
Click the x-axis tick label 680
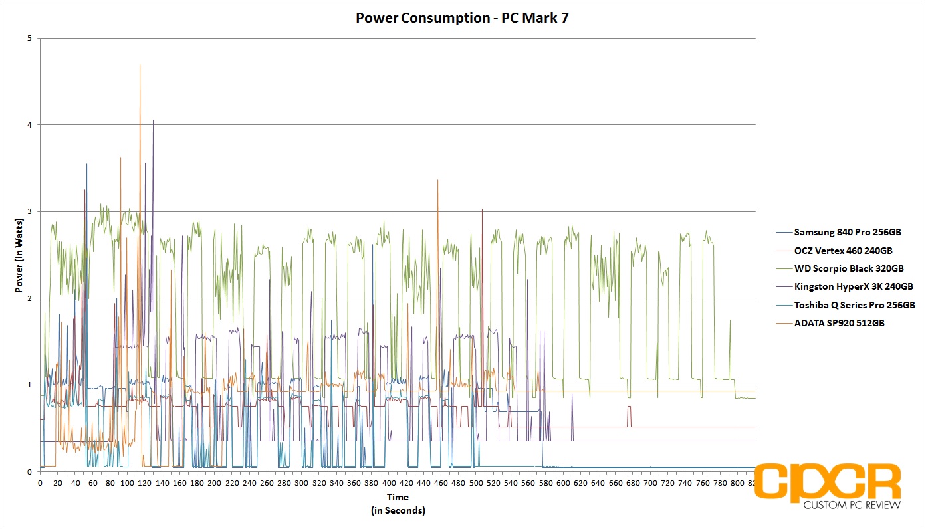pos(633,482)
